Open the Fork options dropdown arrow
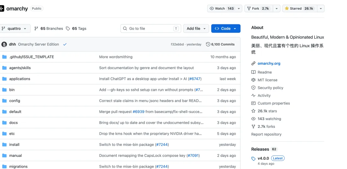The width and height of the screenshot is (347, 169). 277,9
